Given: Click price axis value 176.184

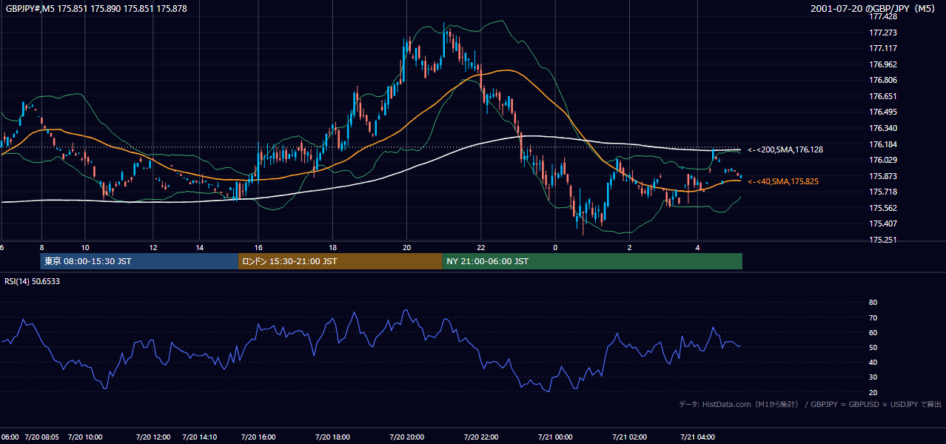Looking at the screenshot, I should pos(884,144).
